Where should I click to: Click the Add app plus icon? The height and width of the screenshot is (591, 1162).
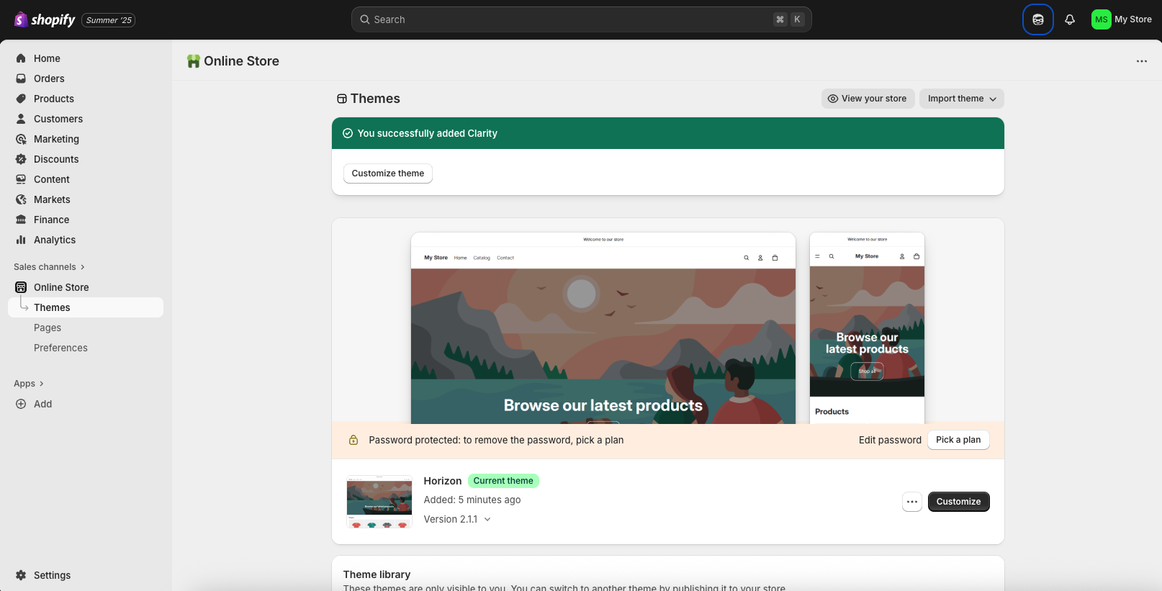click(21, 404)
